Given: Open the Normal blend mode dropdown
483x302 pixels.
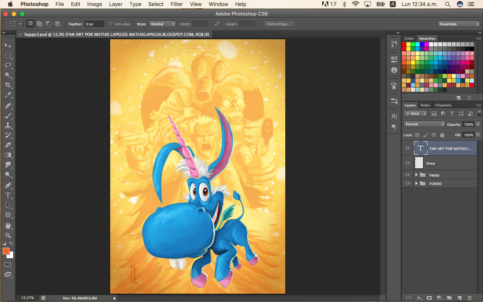Looking at the screenshot, I should [424, 124].
